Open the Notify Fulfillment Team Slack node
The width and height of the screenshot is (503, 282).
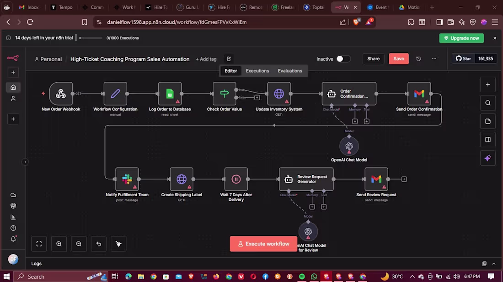[127, 179]
